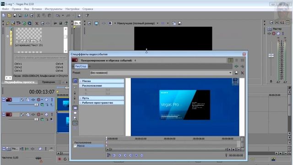
Task: Select the устаревшее Текст 151 media thumbnail
Action: 28,35
